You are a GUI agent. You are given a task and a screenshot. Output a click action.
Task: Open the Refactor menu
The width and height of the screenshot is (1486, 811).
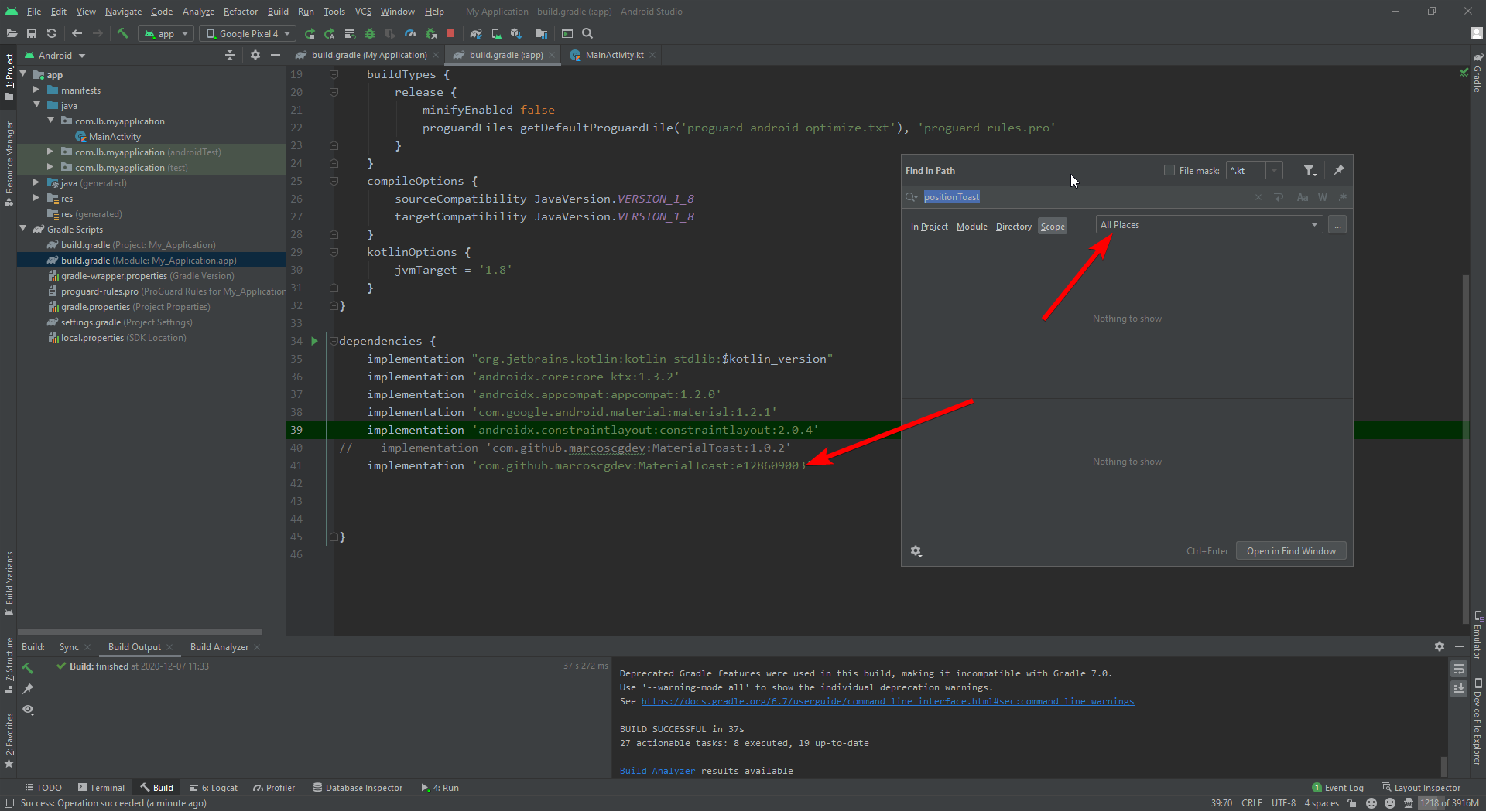pos(240,12)
